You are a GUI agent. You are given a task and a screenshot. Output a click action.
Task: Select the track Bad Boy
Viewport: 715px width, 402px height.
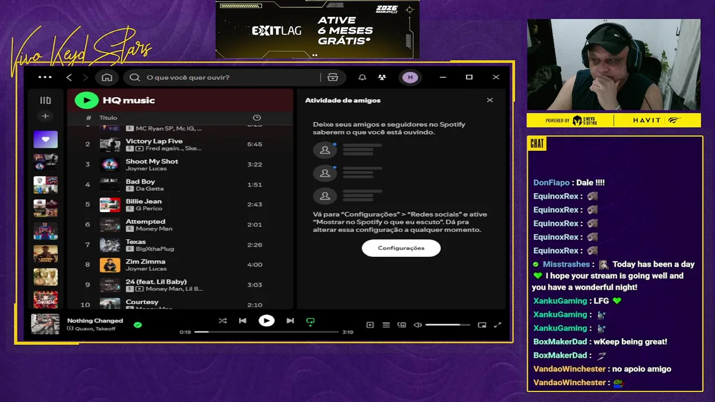coord(140,181)
